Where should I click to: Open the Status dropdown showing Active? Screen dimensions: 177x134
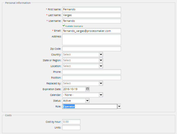pos(87,101)
